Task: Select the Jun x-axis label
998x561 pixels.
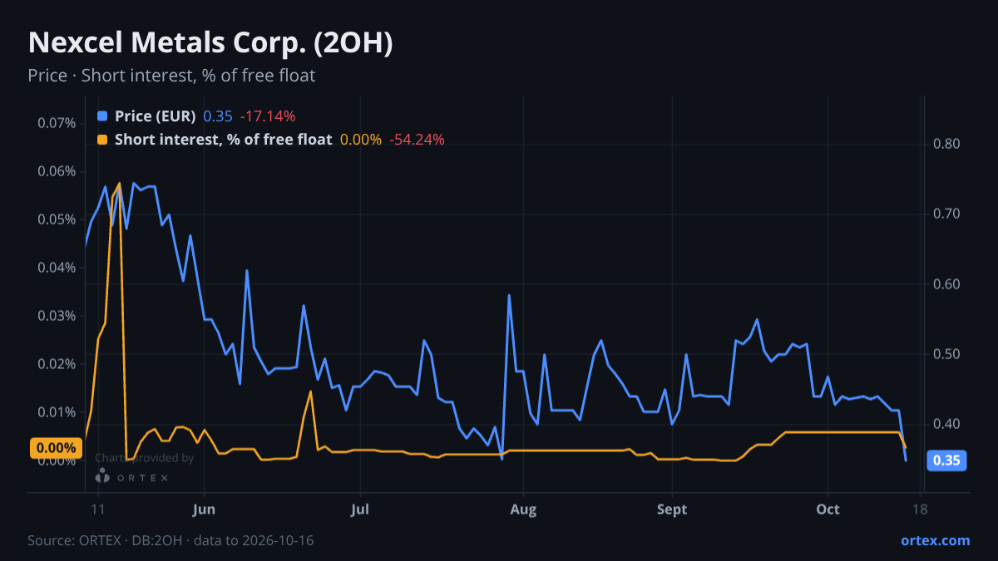Action: (x=204, y=509)
